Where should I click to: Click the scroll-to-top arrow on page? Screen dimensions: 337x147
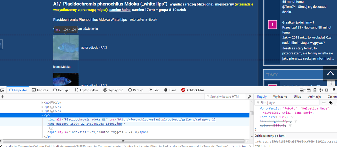point(330,73)
